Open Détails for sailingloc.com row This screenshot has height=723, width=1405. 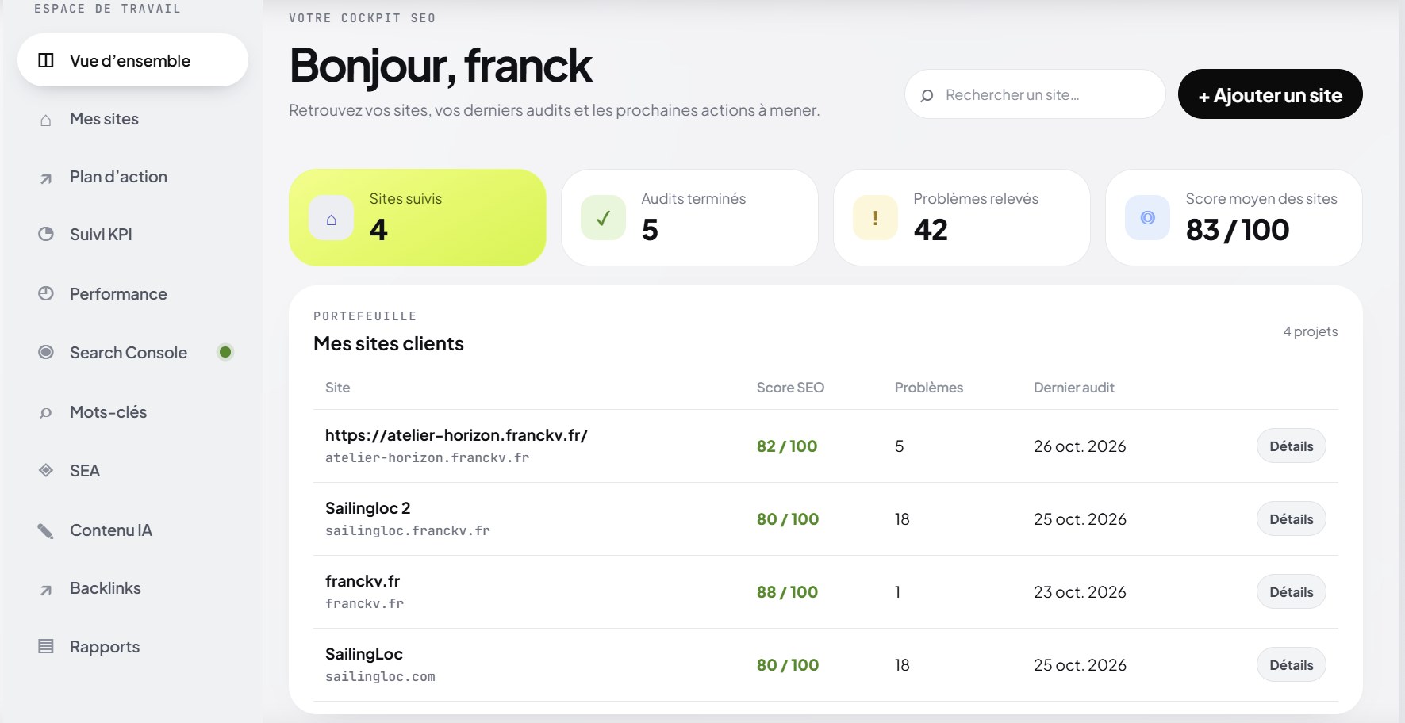click(1291, 665)
